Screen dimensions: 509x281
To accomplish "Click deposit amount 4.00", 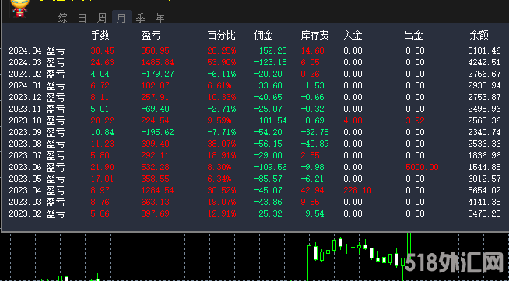I will tap(353, 121).
